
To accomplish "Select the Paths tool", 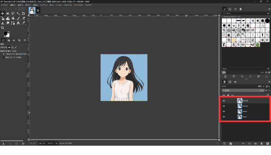I will pyautogui.click(x=13, y=23).
